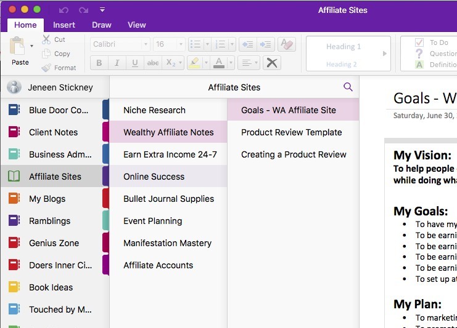Apply the font color
Screen dimensions: 457x328
click(x=219, y=63)
